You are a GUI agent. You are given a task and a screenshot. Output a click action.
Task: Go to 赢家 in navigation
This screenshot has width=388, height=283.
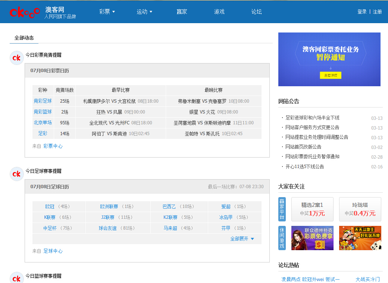click(x=182, y=12)
